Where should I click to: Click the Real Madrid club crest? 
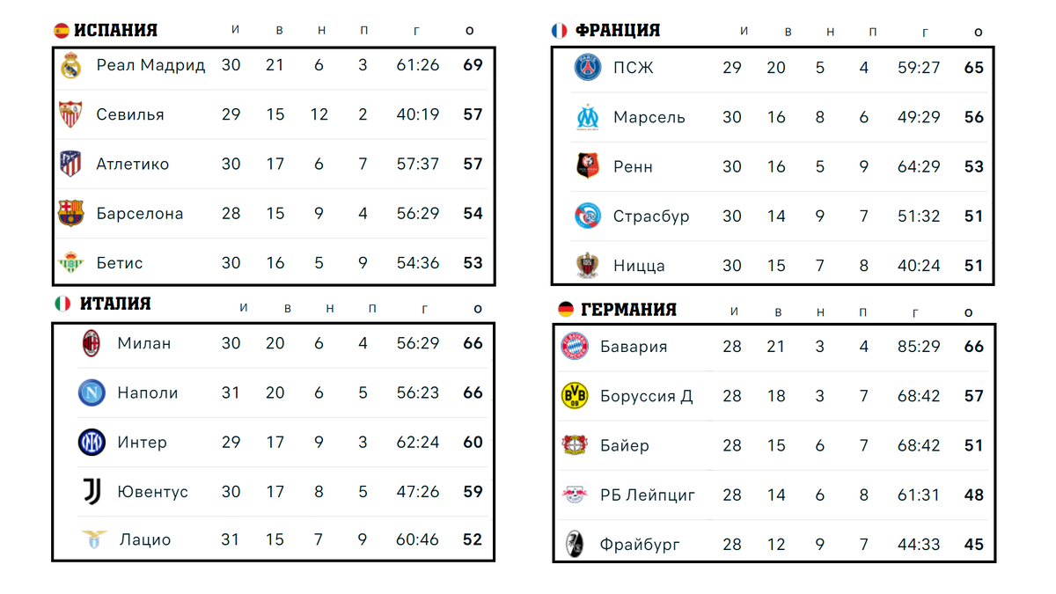(x=70, y=65)
